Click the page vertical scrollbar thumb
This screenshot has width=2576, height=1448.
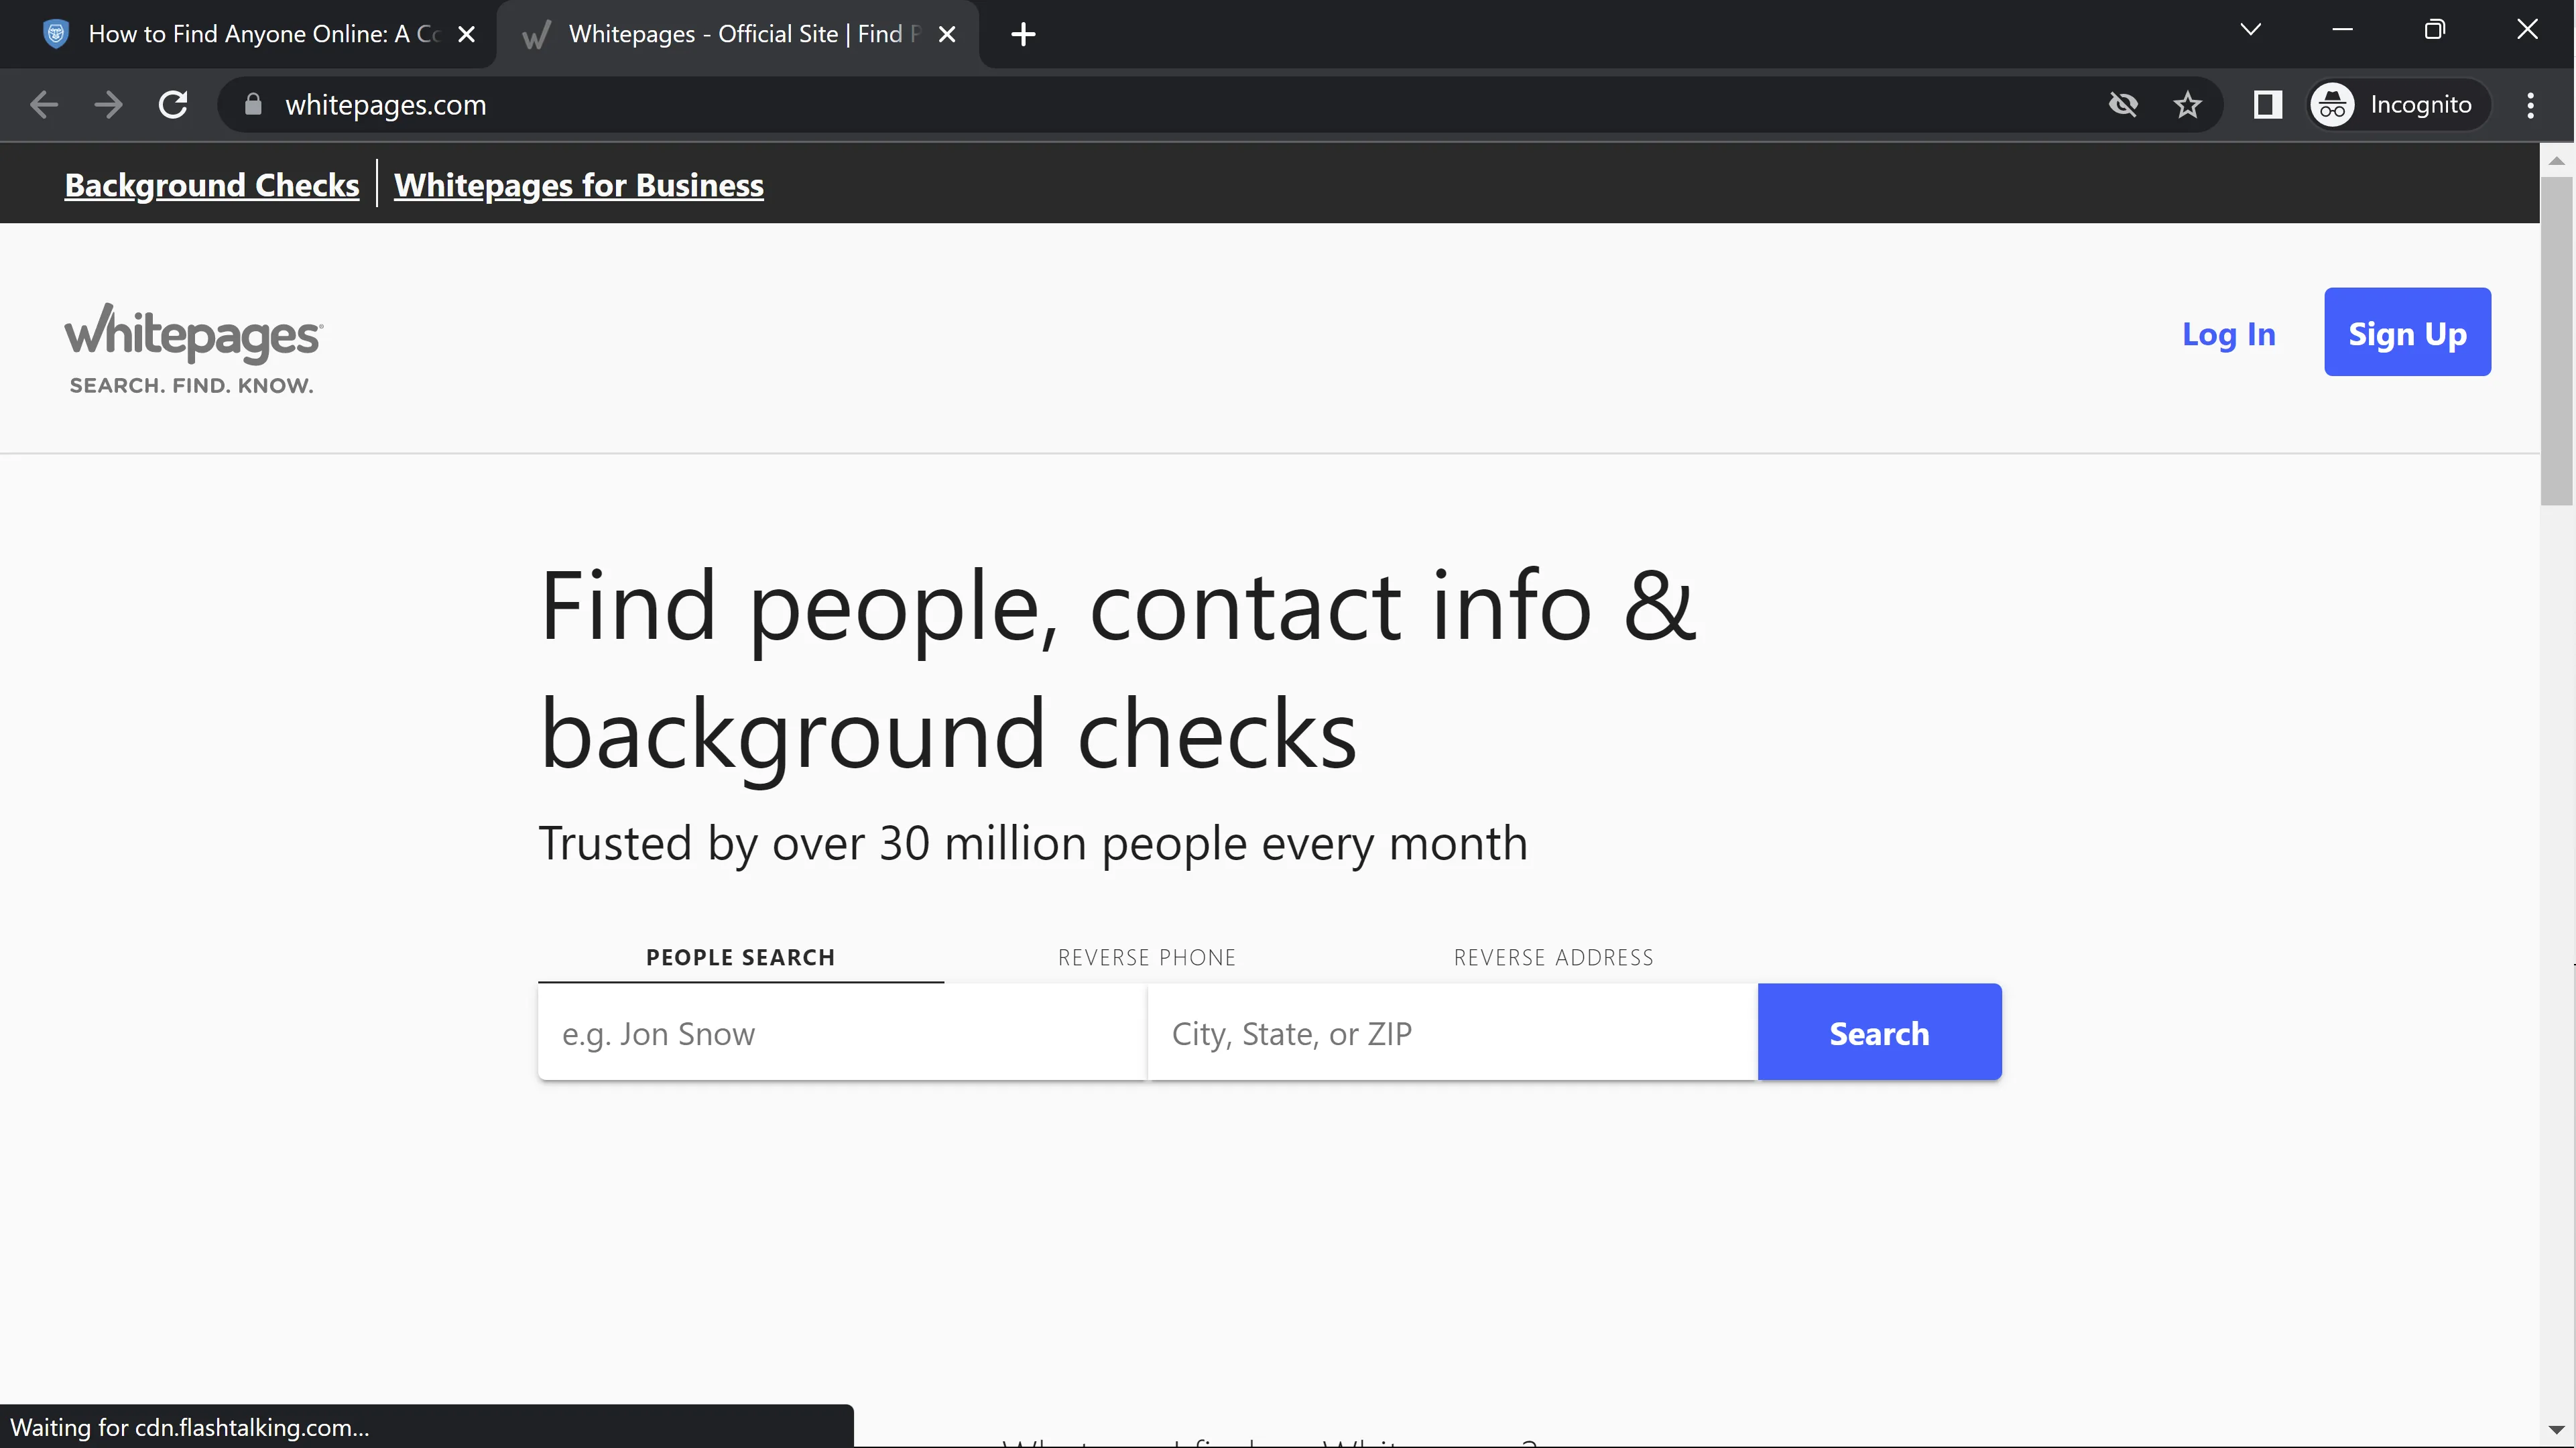click(x=2556, y=340)
